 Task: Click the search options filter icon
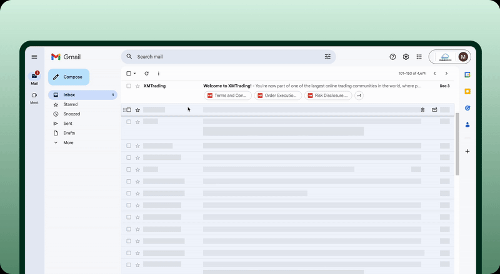click(327, 57)
